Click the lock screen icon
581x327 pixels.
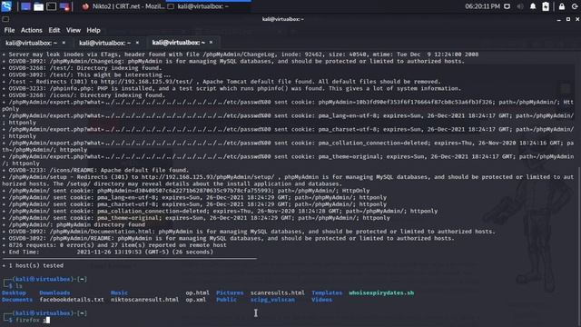tap(562, 6)
